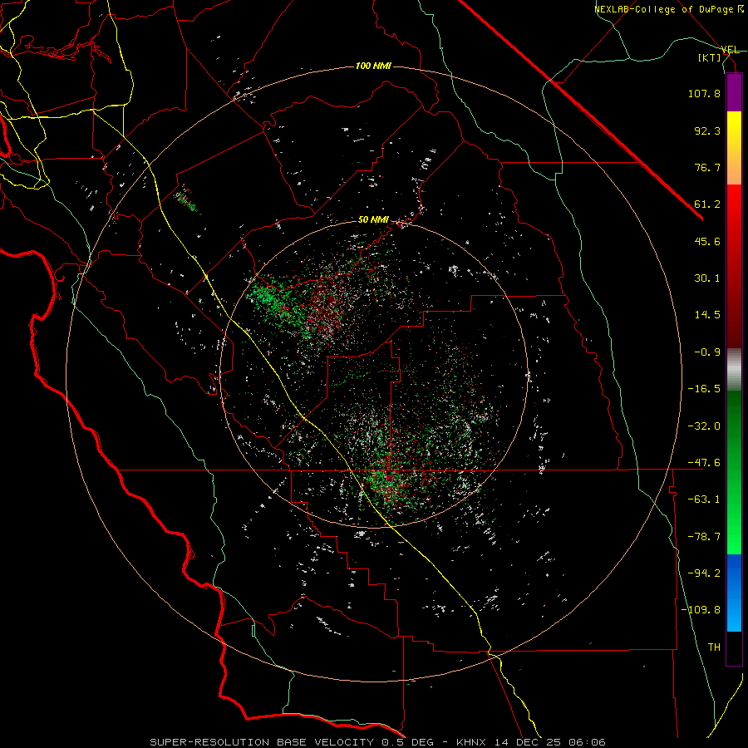Click the -109.8 velocity scale value

pos(701,610)
